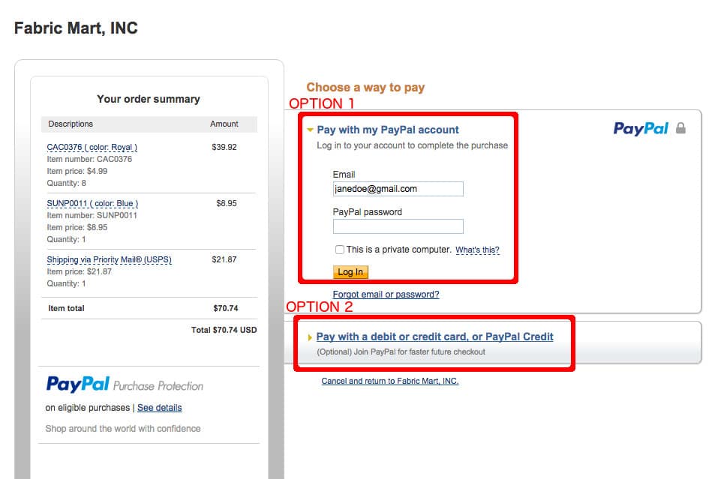Cancel and return to Fabric Mart, INC.
The image size is (724, 479).
pos(389,381)
